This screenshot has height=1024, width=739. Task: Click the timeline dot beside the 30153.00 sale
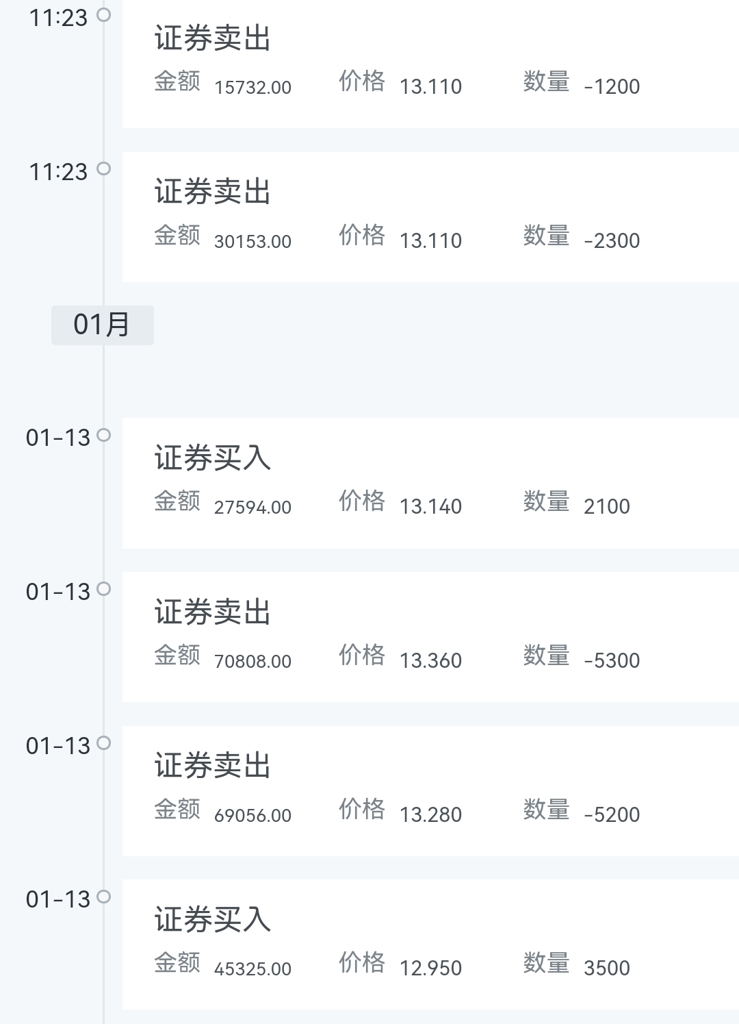click(x=104, y=168)
